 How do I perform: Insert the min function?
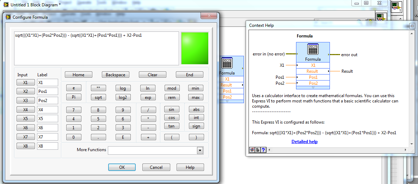(x=196, y=88)
